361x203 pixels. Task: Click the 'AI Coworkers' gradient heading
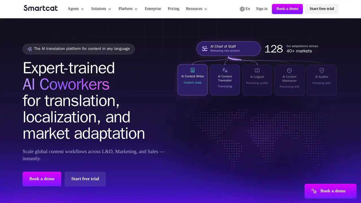pos(66,84)
